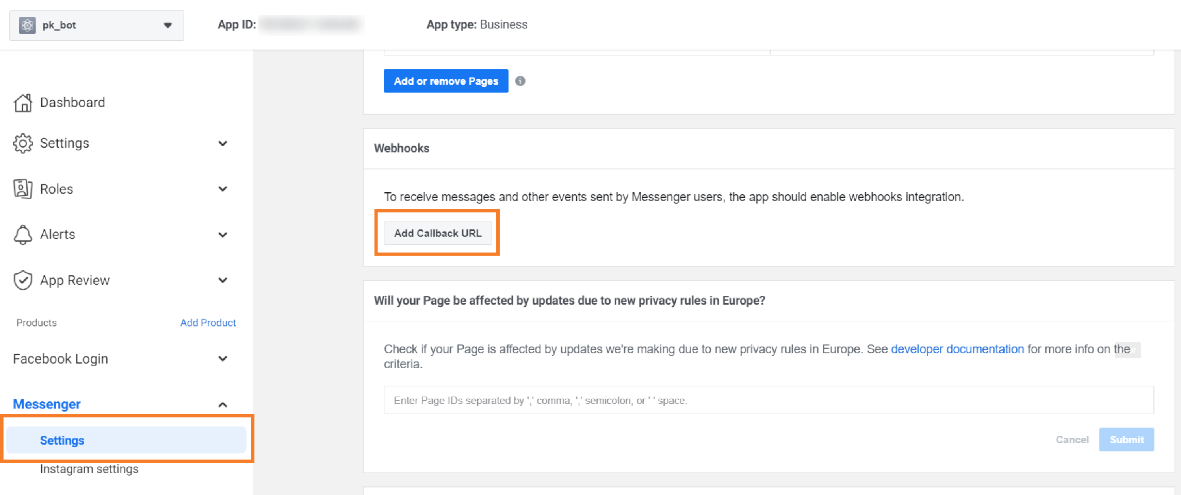
Task: Expand the Roles section chevron
Action: [223, 188]
